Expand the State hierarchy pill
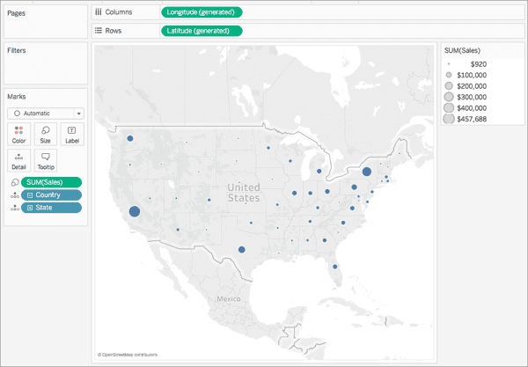The height and width of the screenshot is (367, 528). tap(30, 207)
